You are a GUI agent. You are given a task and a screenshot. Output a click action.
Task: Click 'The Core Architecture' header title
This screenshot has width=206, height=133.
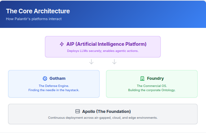[x=38, y=11]
